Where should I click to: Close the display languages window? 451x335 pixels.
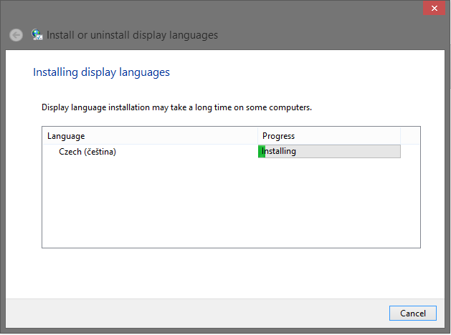coord(435,8)
